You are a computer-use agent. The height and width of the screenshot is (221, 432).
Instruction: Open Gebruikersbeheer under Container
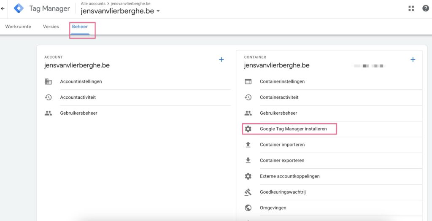coord(278,113)
